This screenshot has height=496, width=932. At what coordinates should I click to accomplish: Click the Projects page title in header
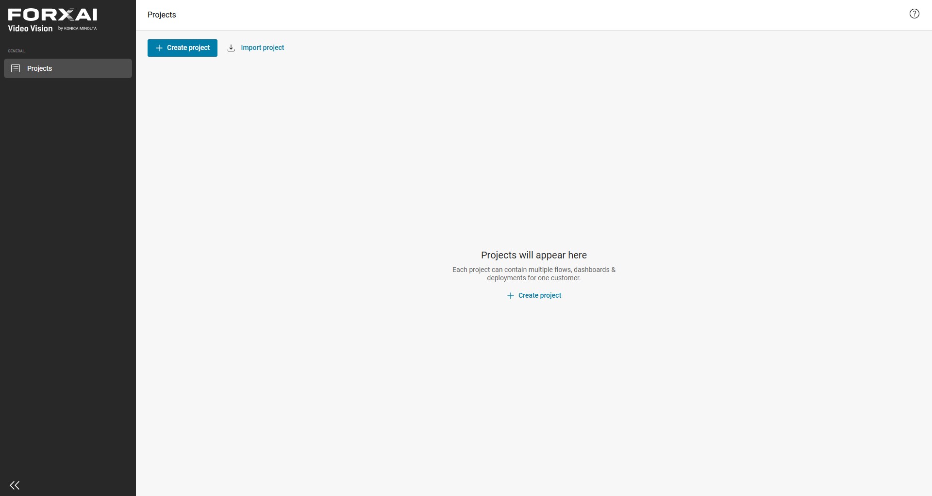click(x=162, y=15)
